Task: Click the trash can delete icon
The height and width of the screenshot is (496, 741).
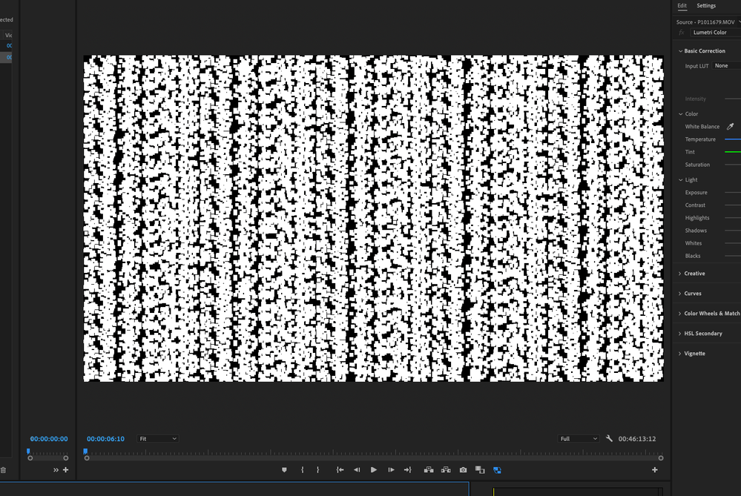Action: [3, 470]
